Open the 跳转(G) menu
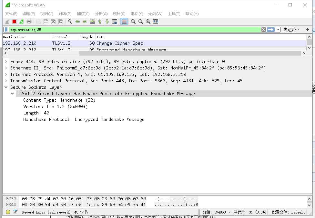 (65, 14)
